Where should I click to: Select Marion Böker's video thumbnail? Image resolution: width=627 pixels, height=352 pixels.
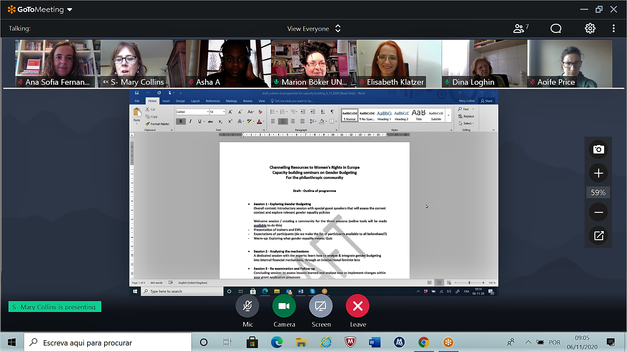(x=313, y=64)
